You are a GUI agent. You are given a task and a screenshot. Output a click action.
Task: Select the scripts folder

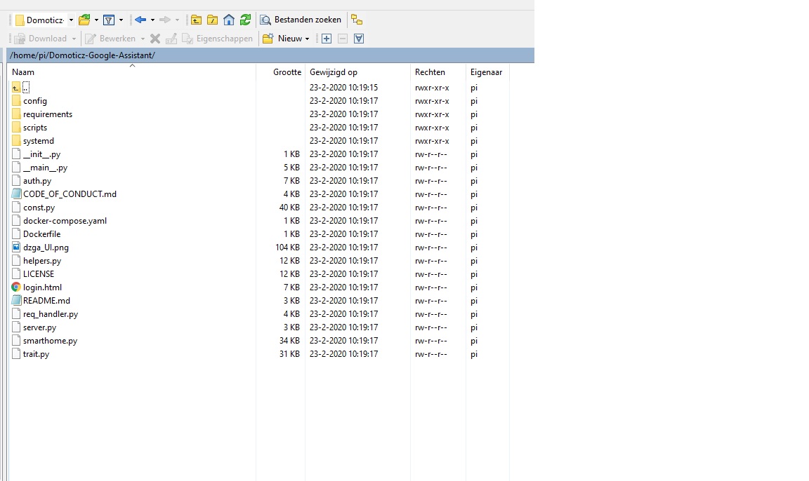coord(35,128)
